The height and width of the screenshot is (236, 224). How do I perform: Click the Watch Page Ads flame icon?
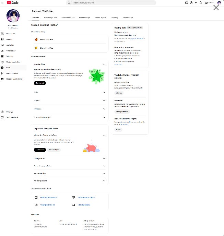[x=36, y=39]
